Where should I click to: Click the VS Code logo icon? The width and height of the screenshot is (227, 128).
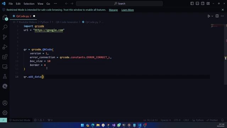(4, 4)
